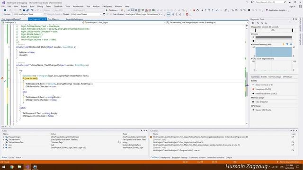Open the DevExpress menu
Image resolution: width=303 pixels, height=170 pixels.
pyautogui.click(x=107, y=7)
